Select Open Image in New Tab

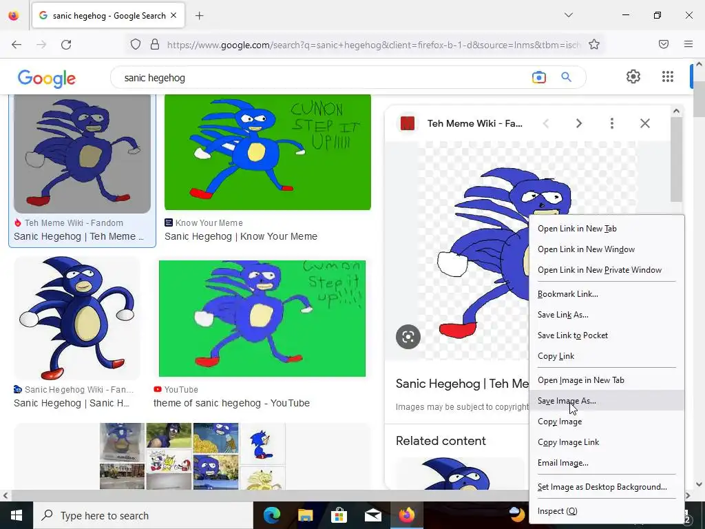[x=607, y=380]
